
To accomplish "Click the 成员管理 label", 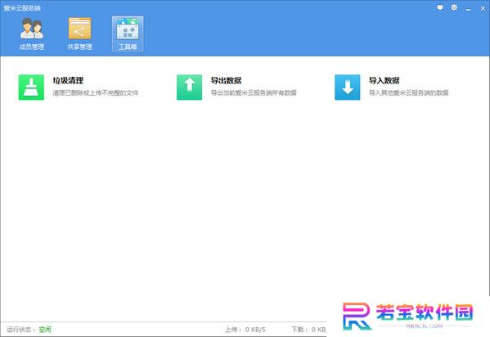I will (32, 47).
